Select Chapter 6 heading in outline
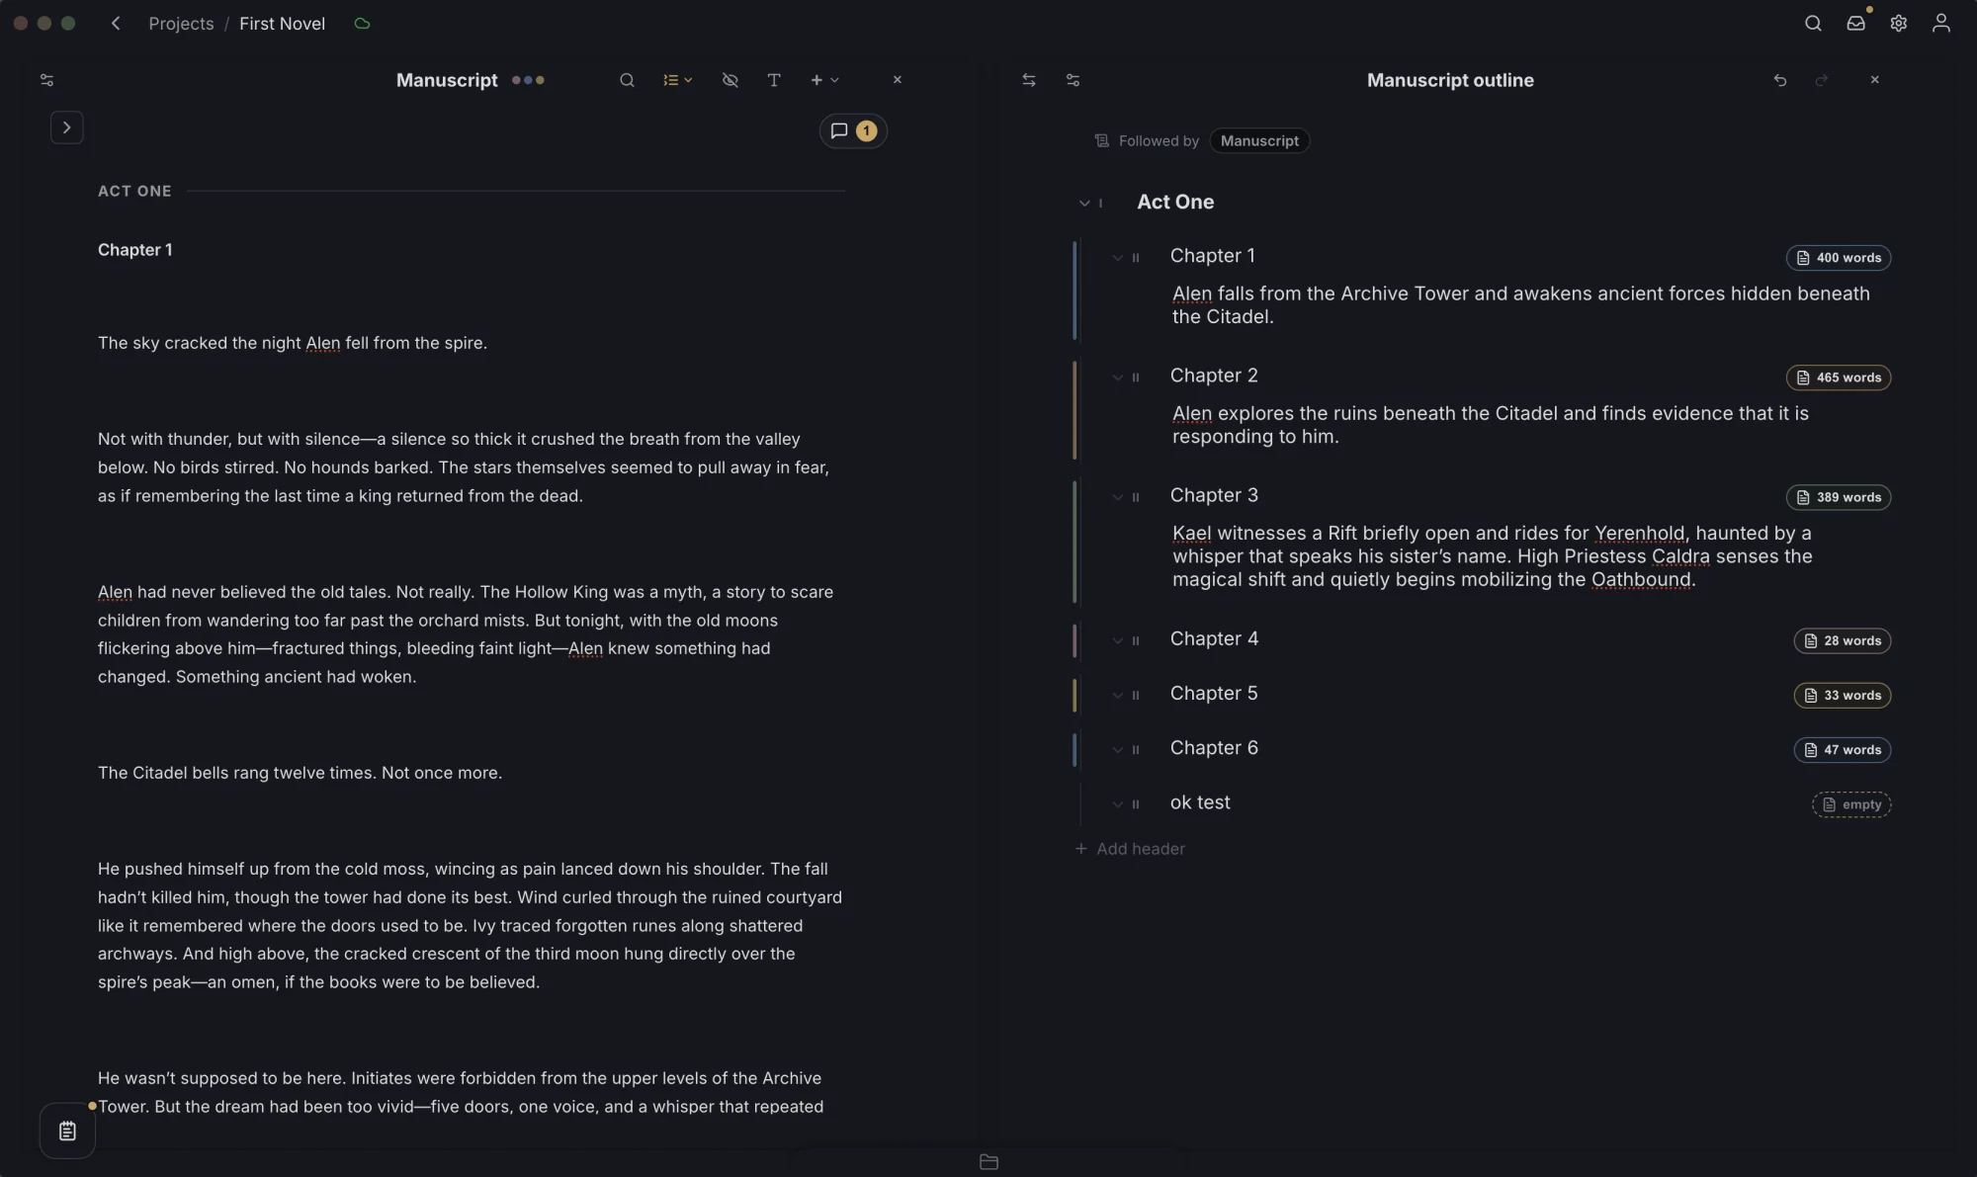1977x1177 pixels. pos(1214,748)
